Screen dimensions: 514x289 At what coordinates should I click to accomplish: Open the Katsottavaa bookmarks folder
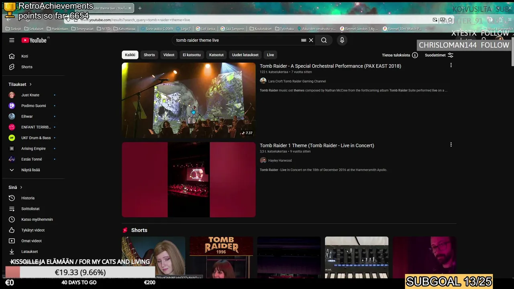(x=124, y=29)
